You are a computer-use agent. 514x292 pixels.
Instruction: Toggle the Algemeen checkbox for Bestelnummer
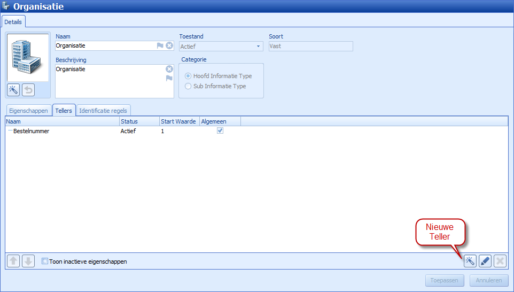pyautogui.click(x=220, y=130)
